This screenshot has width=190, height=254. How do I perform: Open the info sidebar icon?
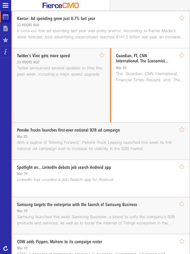pos(6,52)
